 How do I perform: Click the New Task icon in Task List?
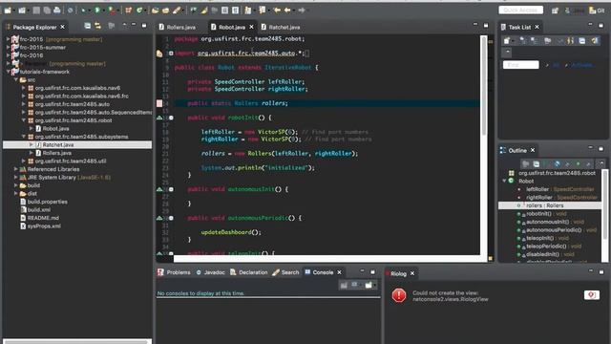point(507,40)
